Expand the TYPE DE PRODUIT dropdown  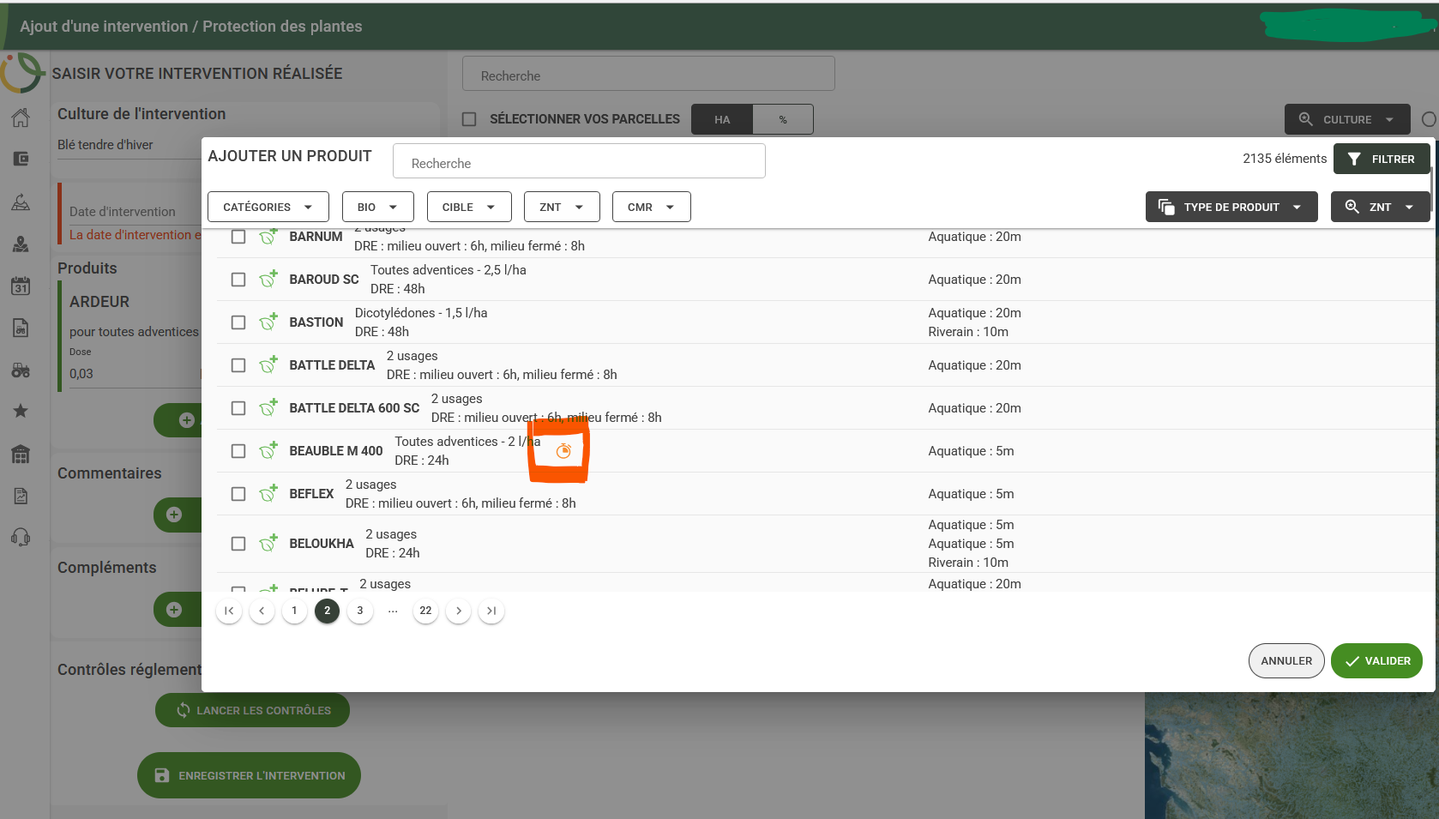tap(1231, 207)
